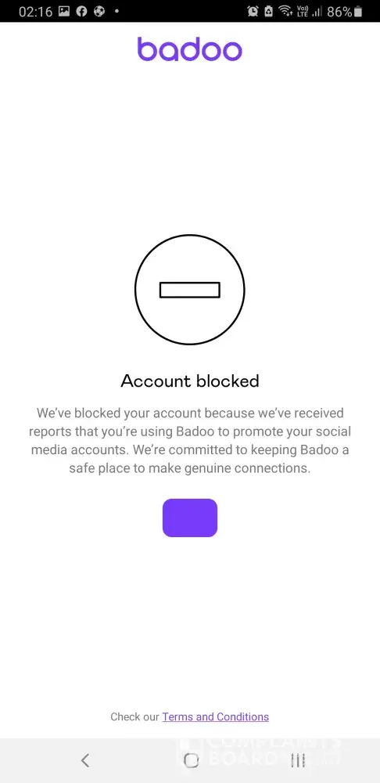
Task: Tap the Wi-Fi status icon
Action: coord(285,11)
